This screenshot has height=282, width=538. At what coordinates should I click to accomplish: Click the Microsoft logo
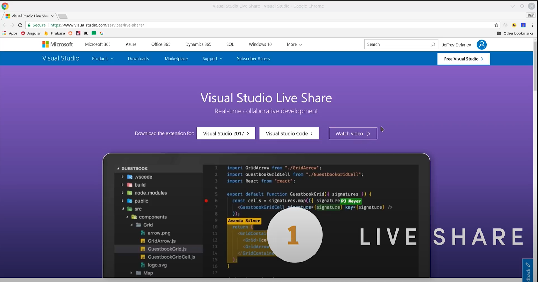57,44
